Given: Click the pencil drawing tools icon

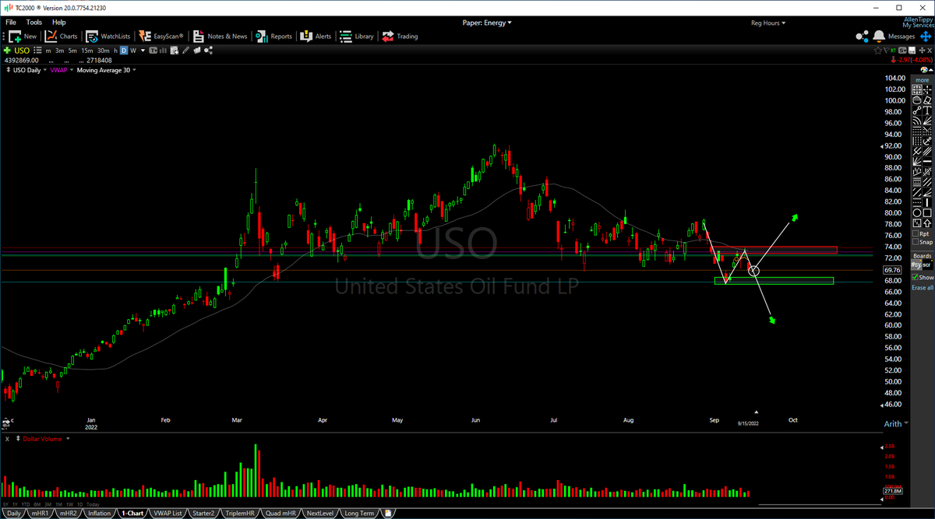Looking at the screenshot, I should tap(185, 51).
